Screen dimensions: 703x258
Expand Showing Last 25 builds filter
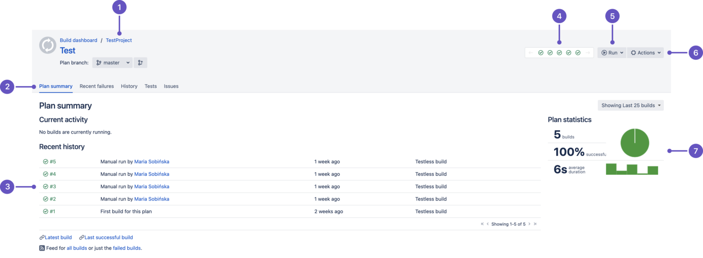pos(630,105)
